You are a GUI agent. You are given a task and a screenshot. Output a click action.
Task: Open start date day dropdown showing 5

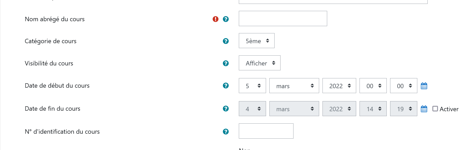[252, 86]
